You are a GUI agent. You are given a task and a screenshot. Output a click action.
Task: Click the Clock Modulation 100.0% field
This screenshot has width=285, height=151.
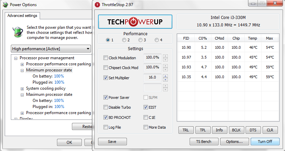coord(152,58)
